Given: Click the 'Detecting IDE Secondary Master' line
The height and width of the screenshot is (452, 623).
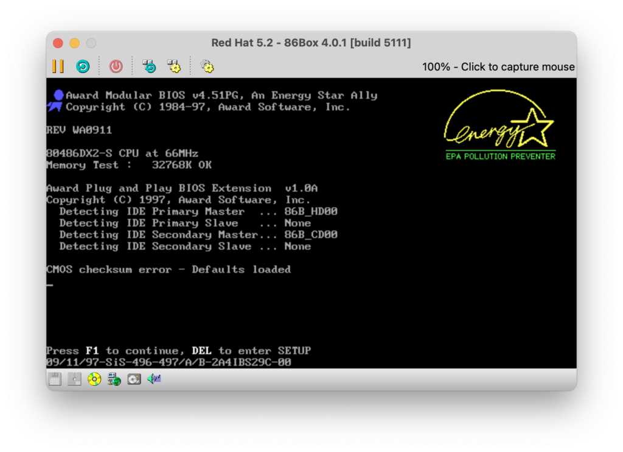Looking at the screenshot, I should pyautogui.click(x=198, y=235).
